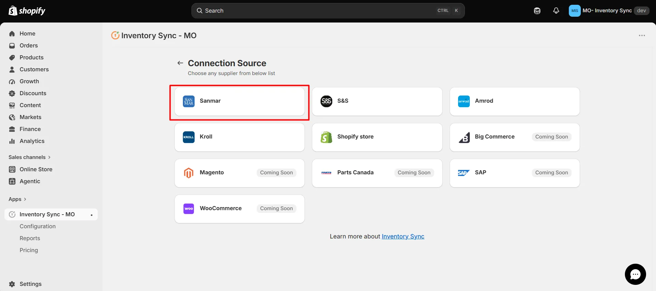Viewport: 656px width, 291px height.
Task: Click the Big Commerce card
Action: pyautogui.click(x=514, y=137)
